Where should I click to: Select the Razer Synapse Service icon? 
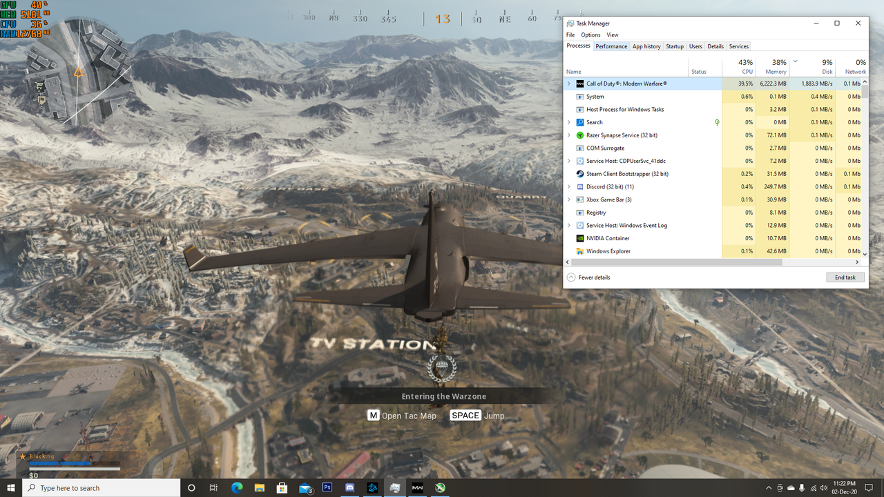(x=580, y=135)
